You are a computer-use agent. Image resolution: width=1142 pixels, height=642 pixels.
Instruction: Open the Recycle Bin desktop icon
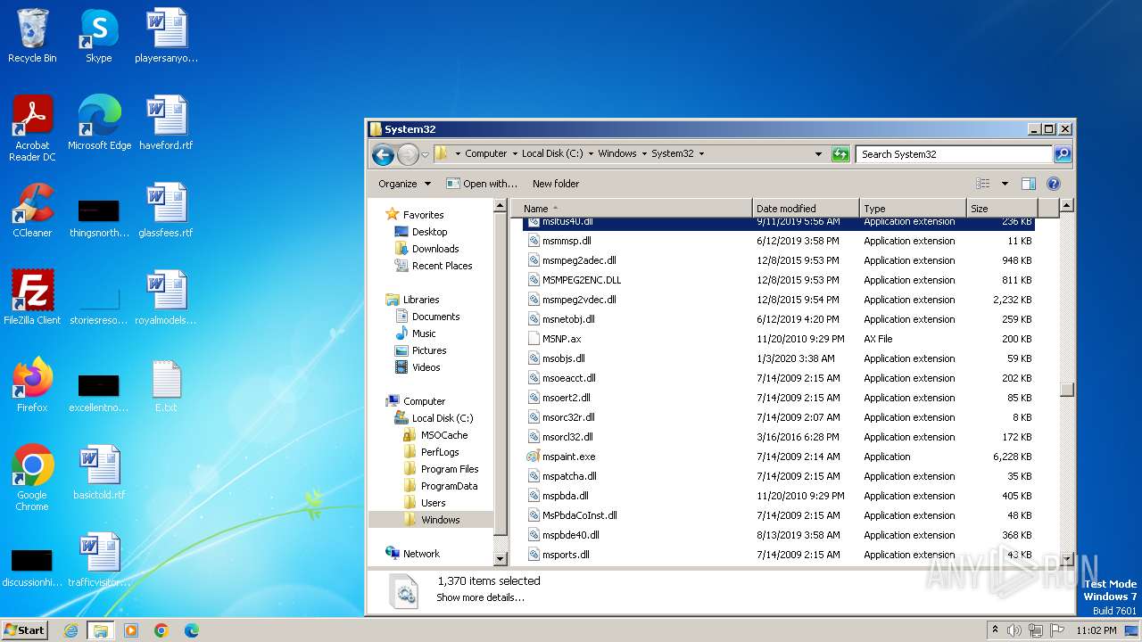(32, 37)
